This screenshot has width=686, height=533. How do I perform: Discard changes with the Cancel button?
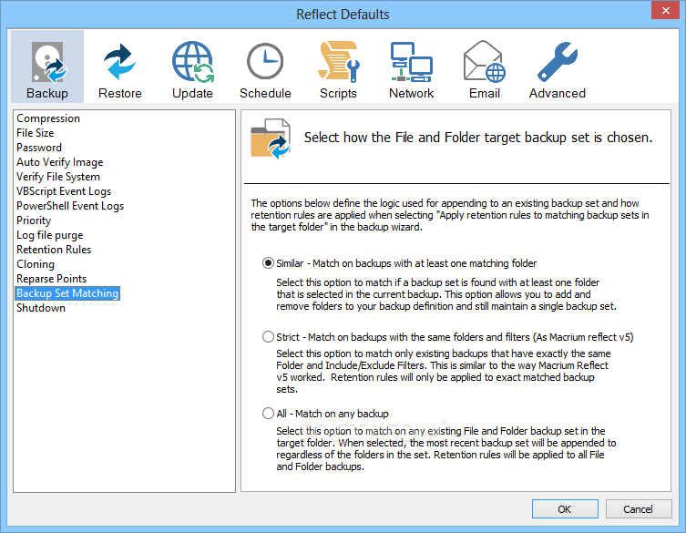click(x=639, y=509)
